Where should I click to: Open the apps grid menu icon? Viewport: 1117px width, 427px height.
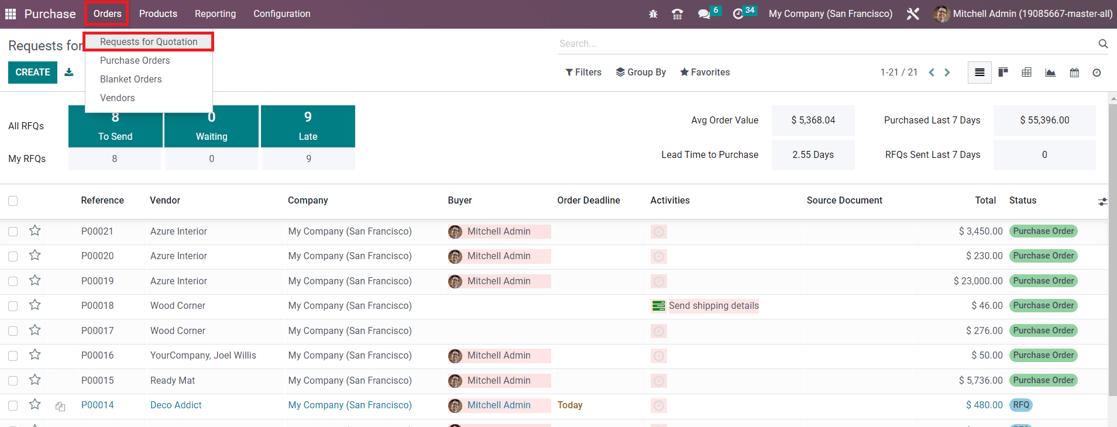[x=11, y=14]
